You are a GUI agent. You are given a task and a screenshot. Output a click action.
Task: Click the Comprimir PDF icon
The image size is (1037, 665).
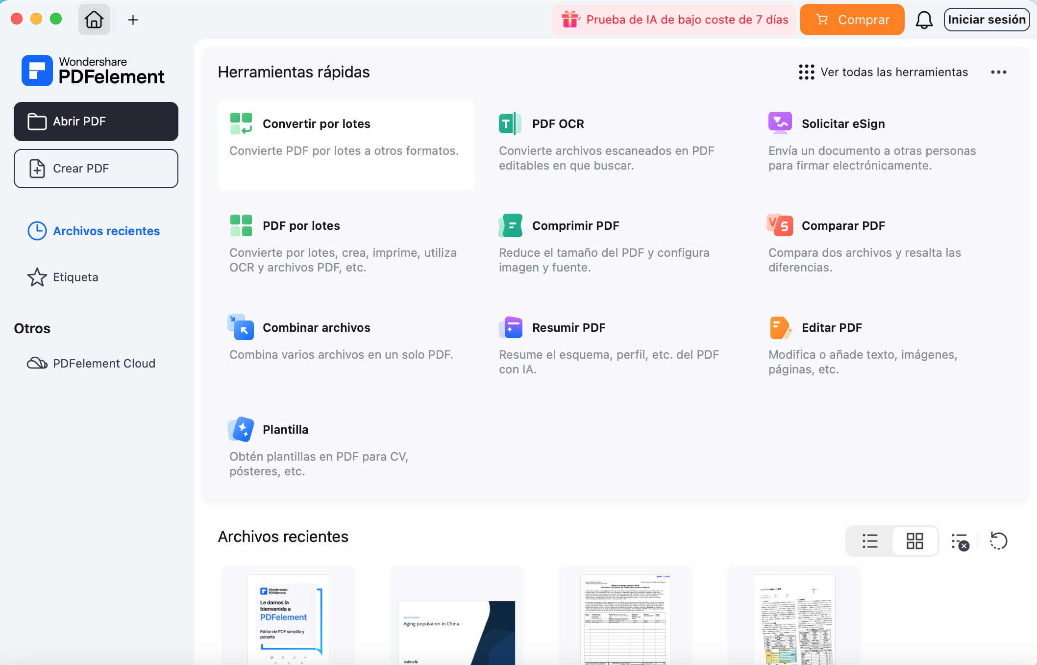(x=510, y=225)
